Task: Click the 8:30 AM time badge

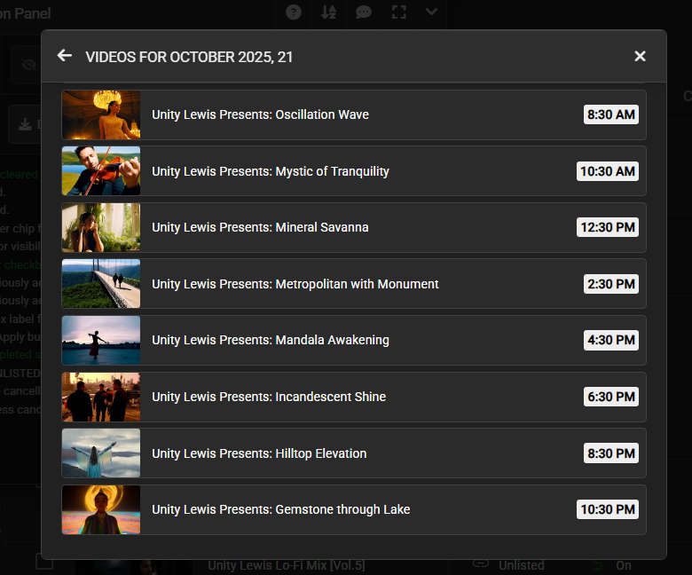Action: pos(610,114)
